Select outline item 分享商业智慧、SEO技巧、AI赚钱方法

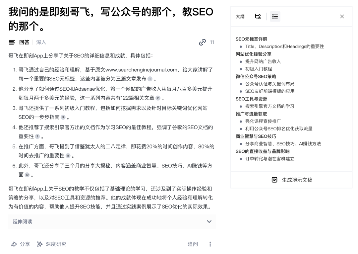(x=283, y=144)
